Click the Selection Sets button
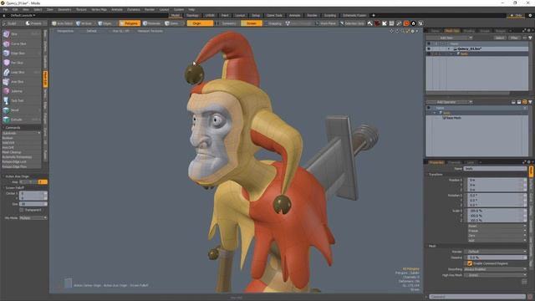Screen dimensions: 535x301 coord(352,23)
